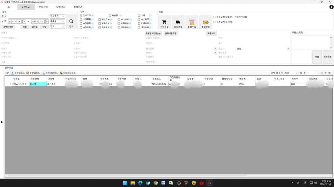The image size is (334, 187).
Task: Click the search keyword input field
Action: coord(28,16)
